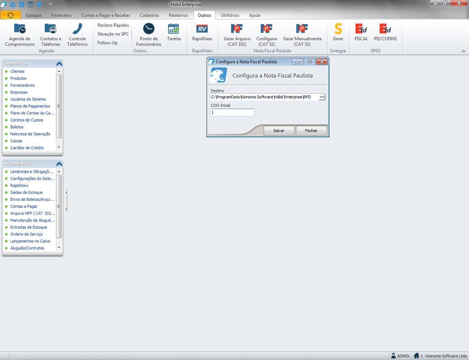Open the Relatórios tab
The width and height of the screenshot is (469, 360).
click(x=178, y=15)
